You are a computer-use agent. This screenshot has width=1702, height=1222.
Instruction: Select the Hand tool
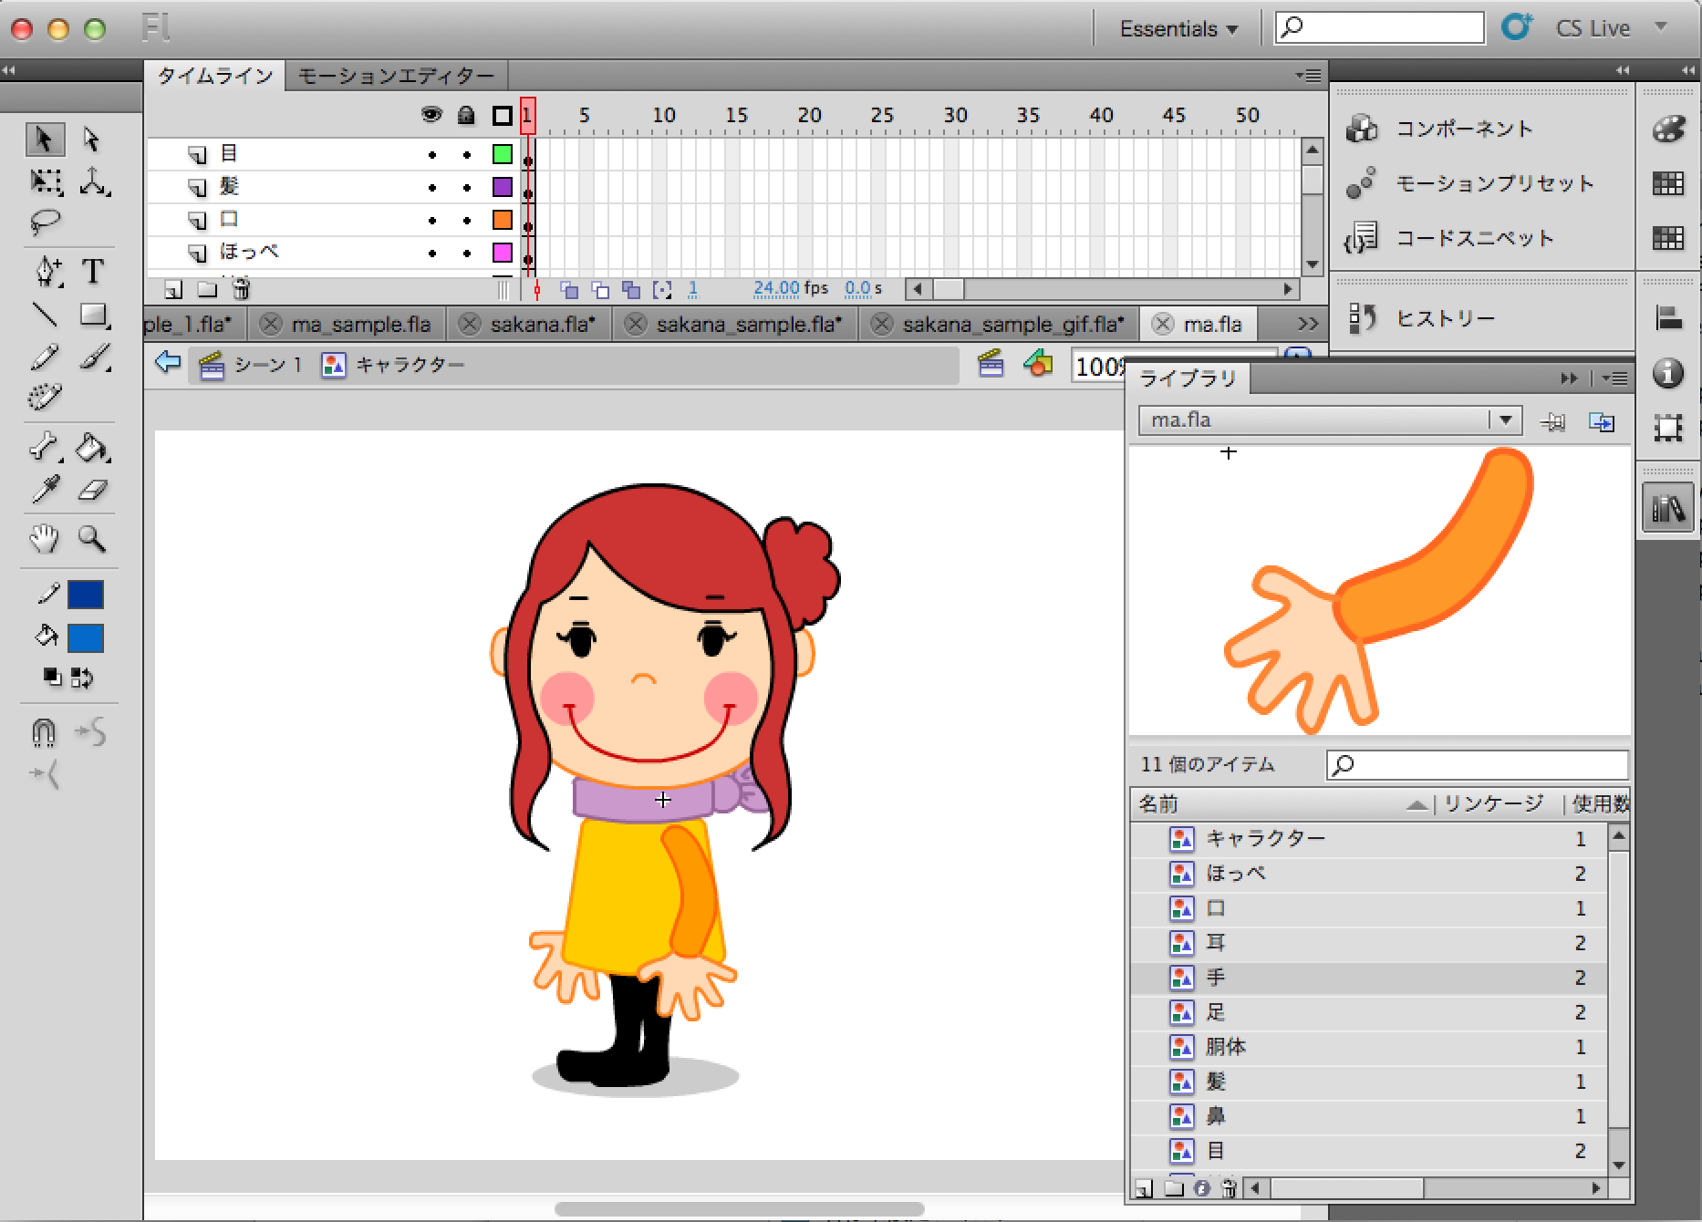coord(44,539)
